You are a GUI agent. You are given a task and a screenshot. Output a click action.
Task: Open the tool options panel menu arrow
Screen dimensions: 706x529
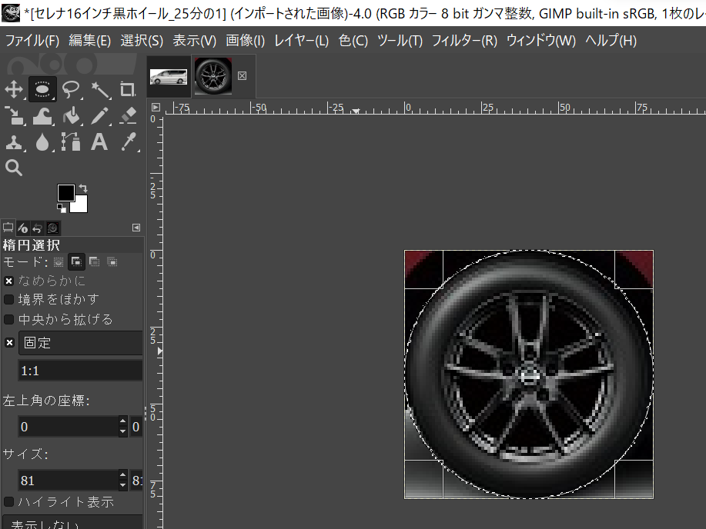click(136, 228)
